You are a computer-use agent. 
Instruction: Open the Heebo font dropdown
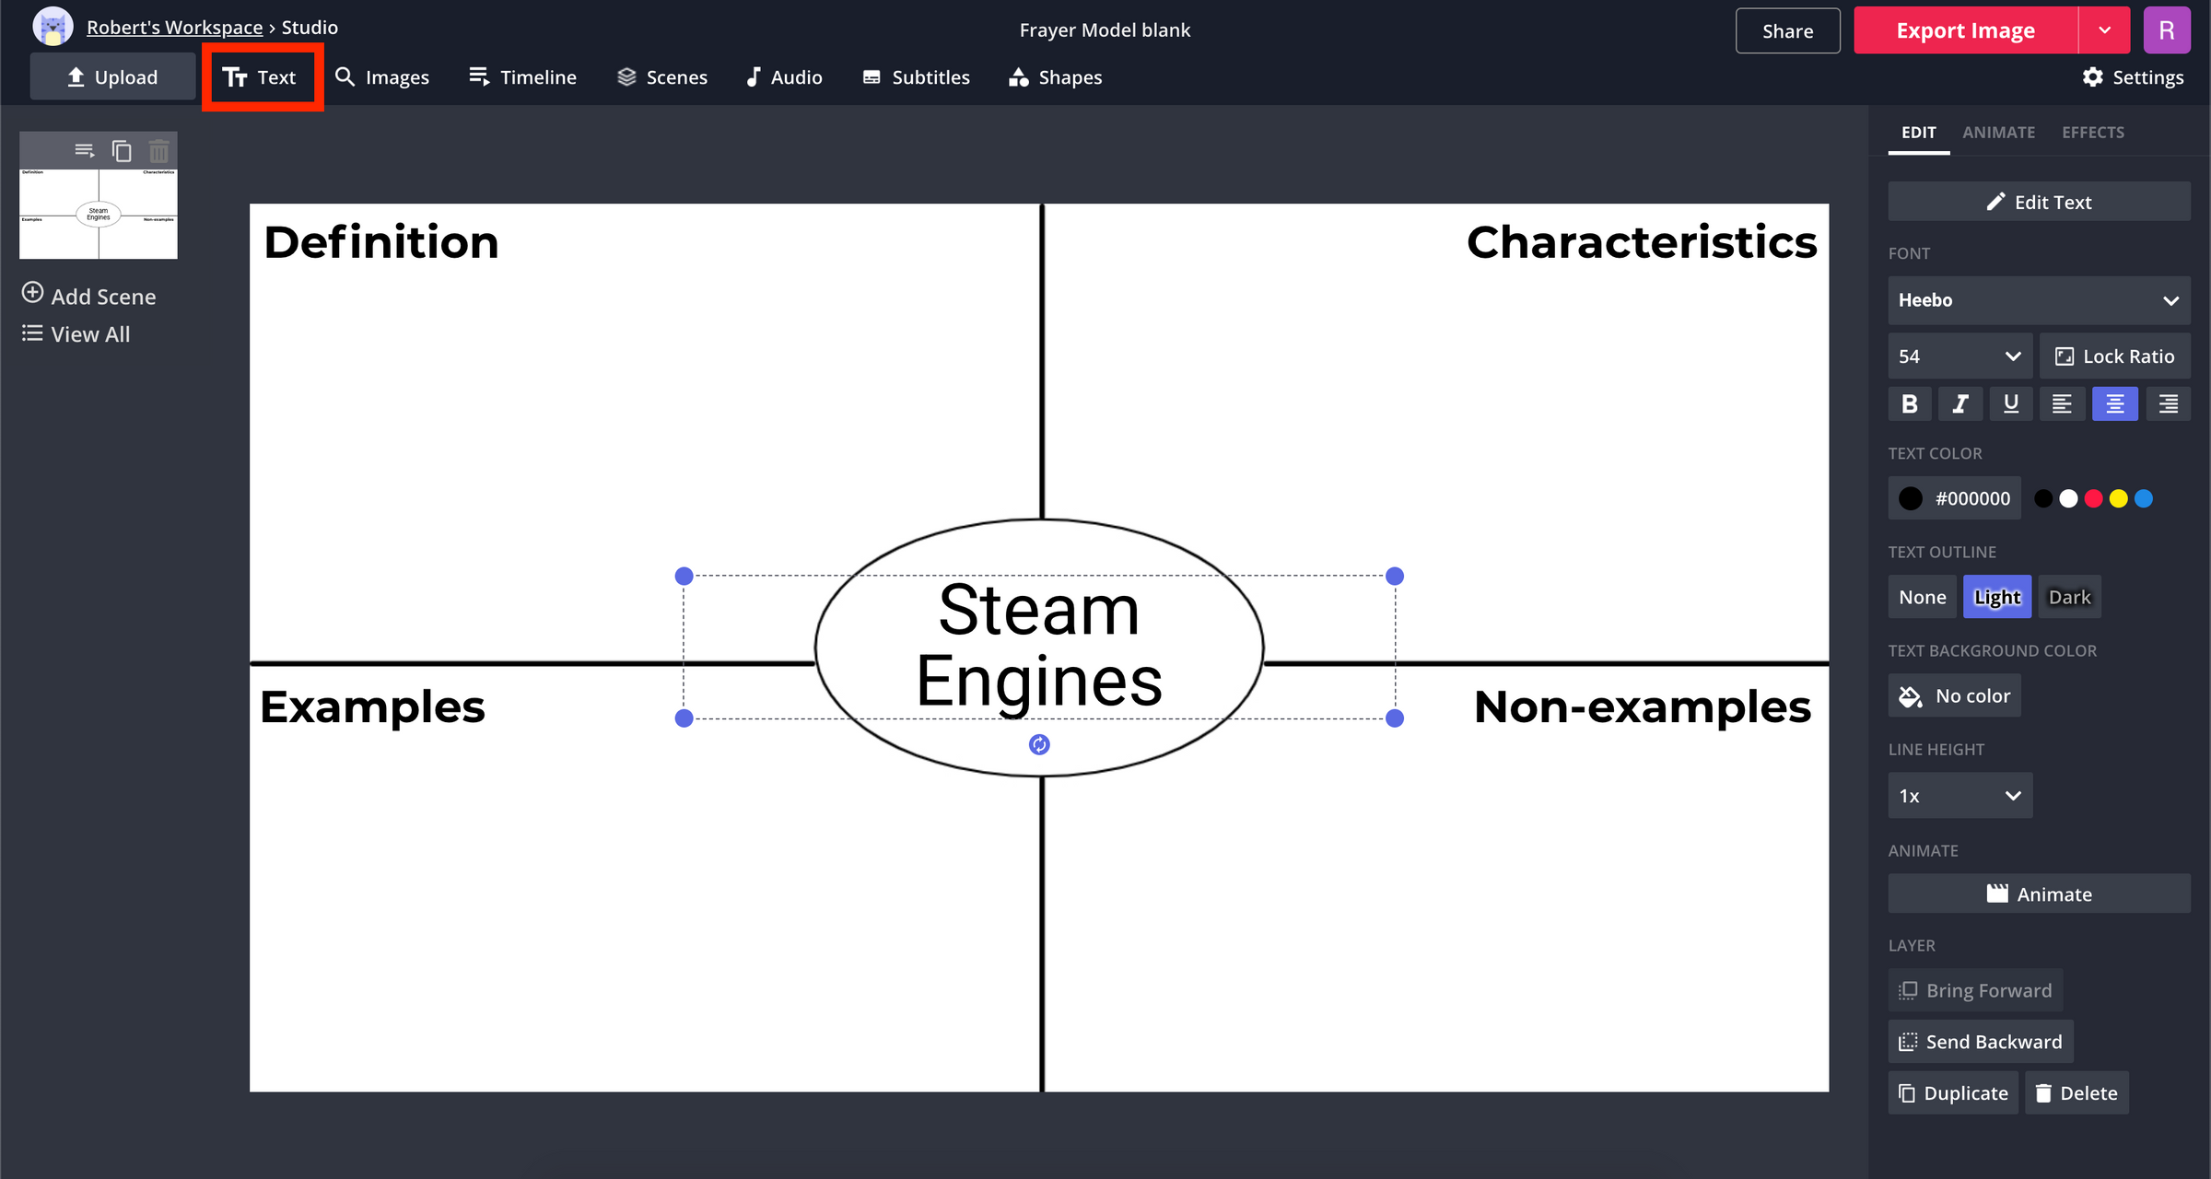pos(2038,300)
